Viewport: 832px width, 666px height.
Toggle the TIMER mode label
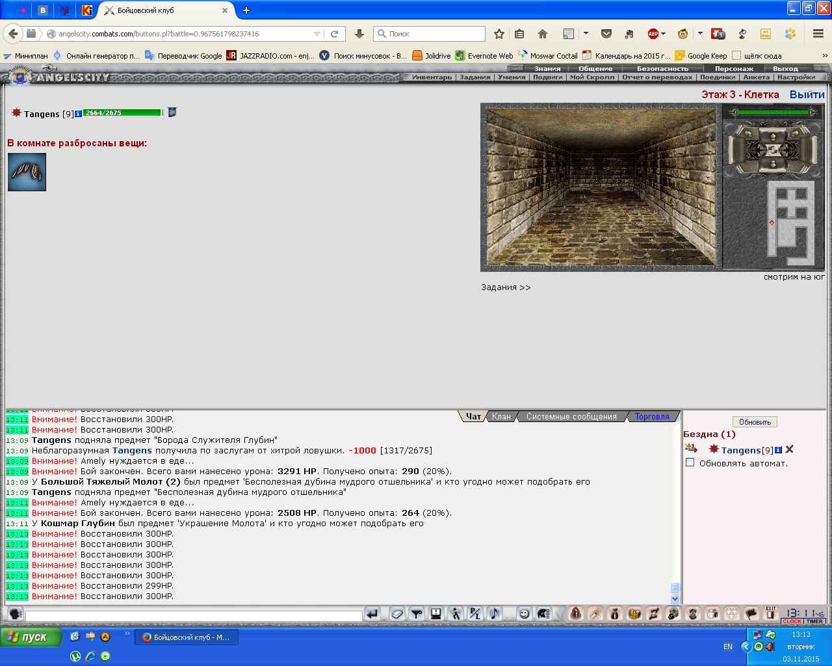[x=815, y=621]
